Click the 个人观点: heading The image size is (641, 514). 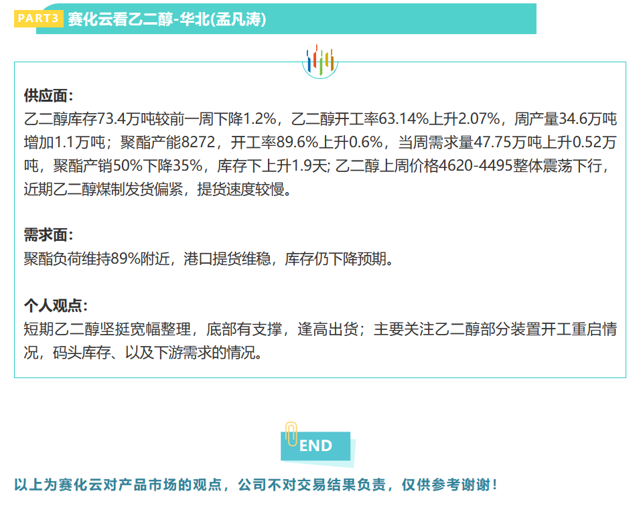pyautogui.click(x=56, y=305)
